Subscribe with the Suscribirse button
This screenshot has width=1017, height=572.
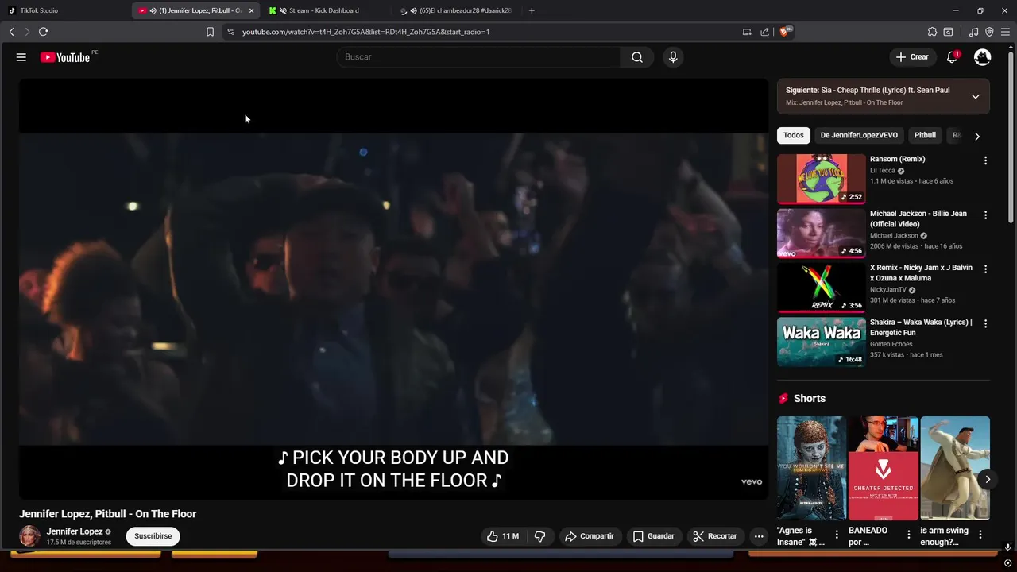point(153,536)
